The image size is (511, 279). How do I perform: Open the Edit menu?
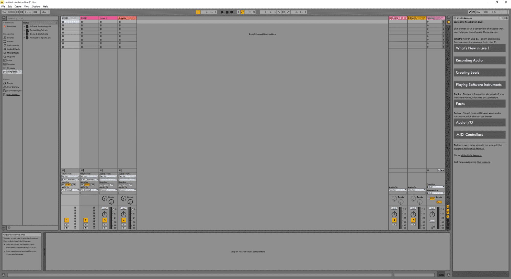[10, 7]
